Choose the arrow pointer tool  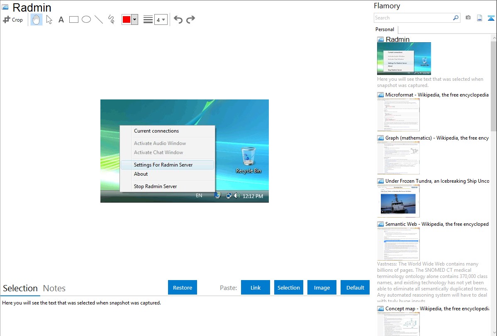click(x=49, y=19)
